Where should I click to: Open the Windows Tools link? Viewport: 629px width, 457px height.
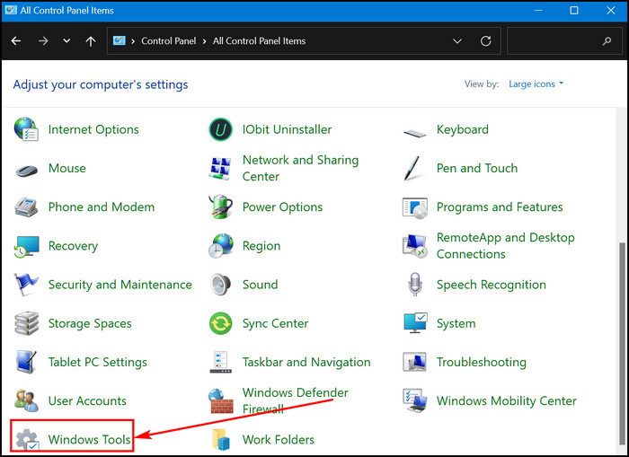(89, 439)
